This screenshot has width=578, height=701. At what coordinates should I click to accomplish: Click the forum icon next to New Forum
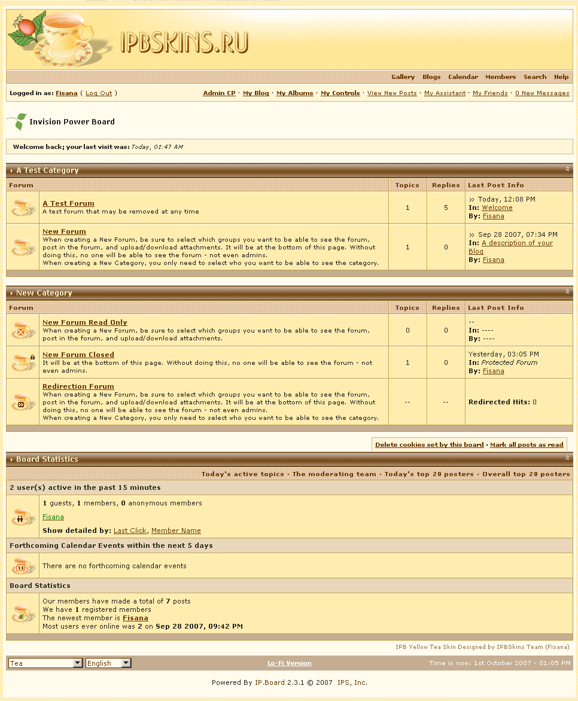[23, 246]
